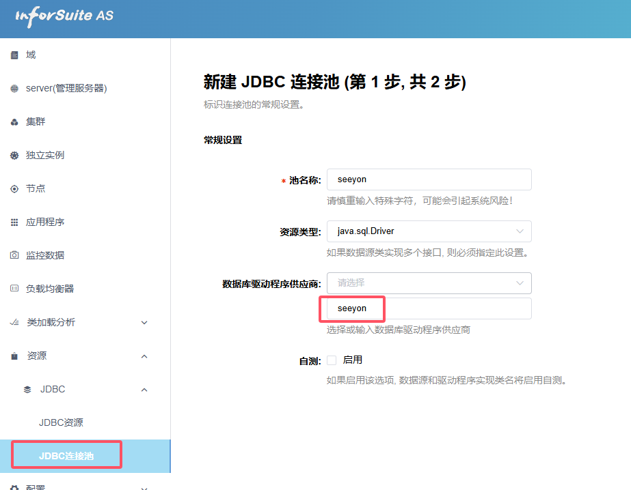Click the 配置 gear icon
Image resolution: width=631 pixels, height=490 pixels.
14,487
